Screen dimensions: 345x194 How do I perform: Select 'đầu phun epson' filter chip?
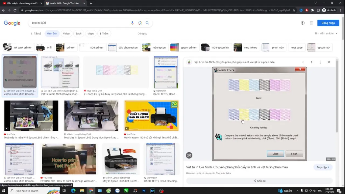(124, 47)
